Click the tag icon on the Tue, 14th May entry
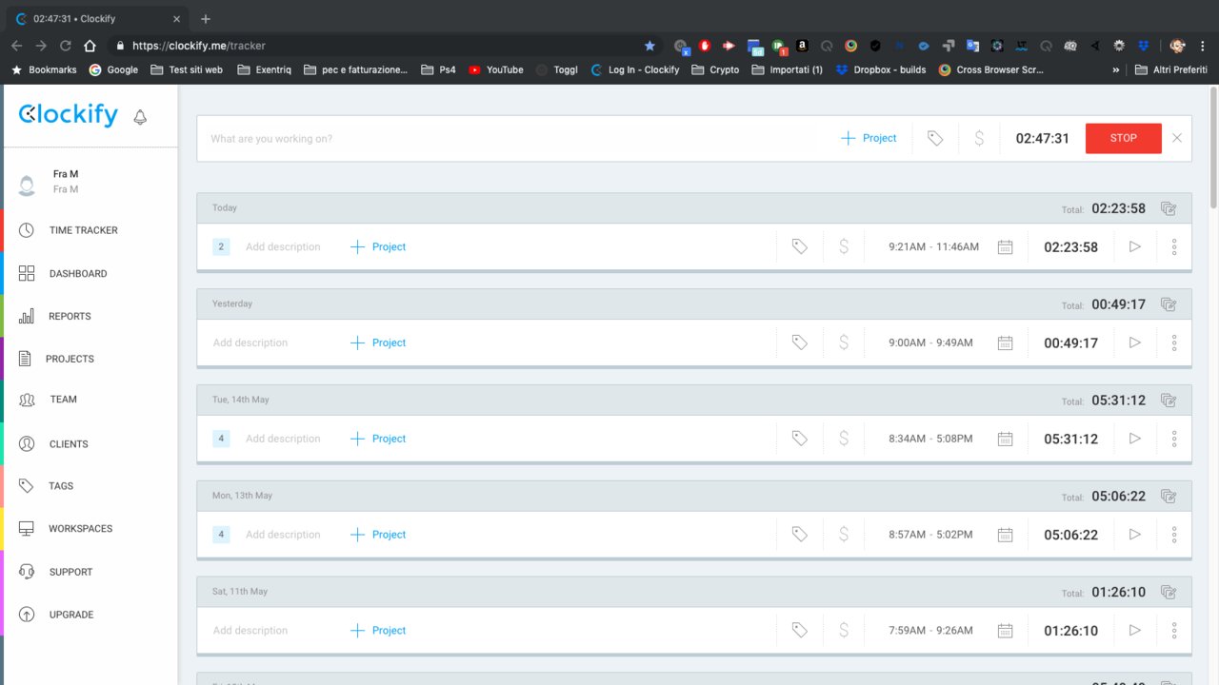The height and width of the screenshot is (685, 1219). 800,439
